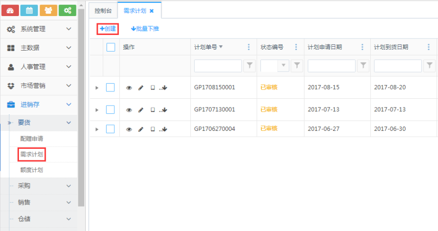
Task: Tick the checkbox for row GP1708150001
Action: [x=110, y=88]
